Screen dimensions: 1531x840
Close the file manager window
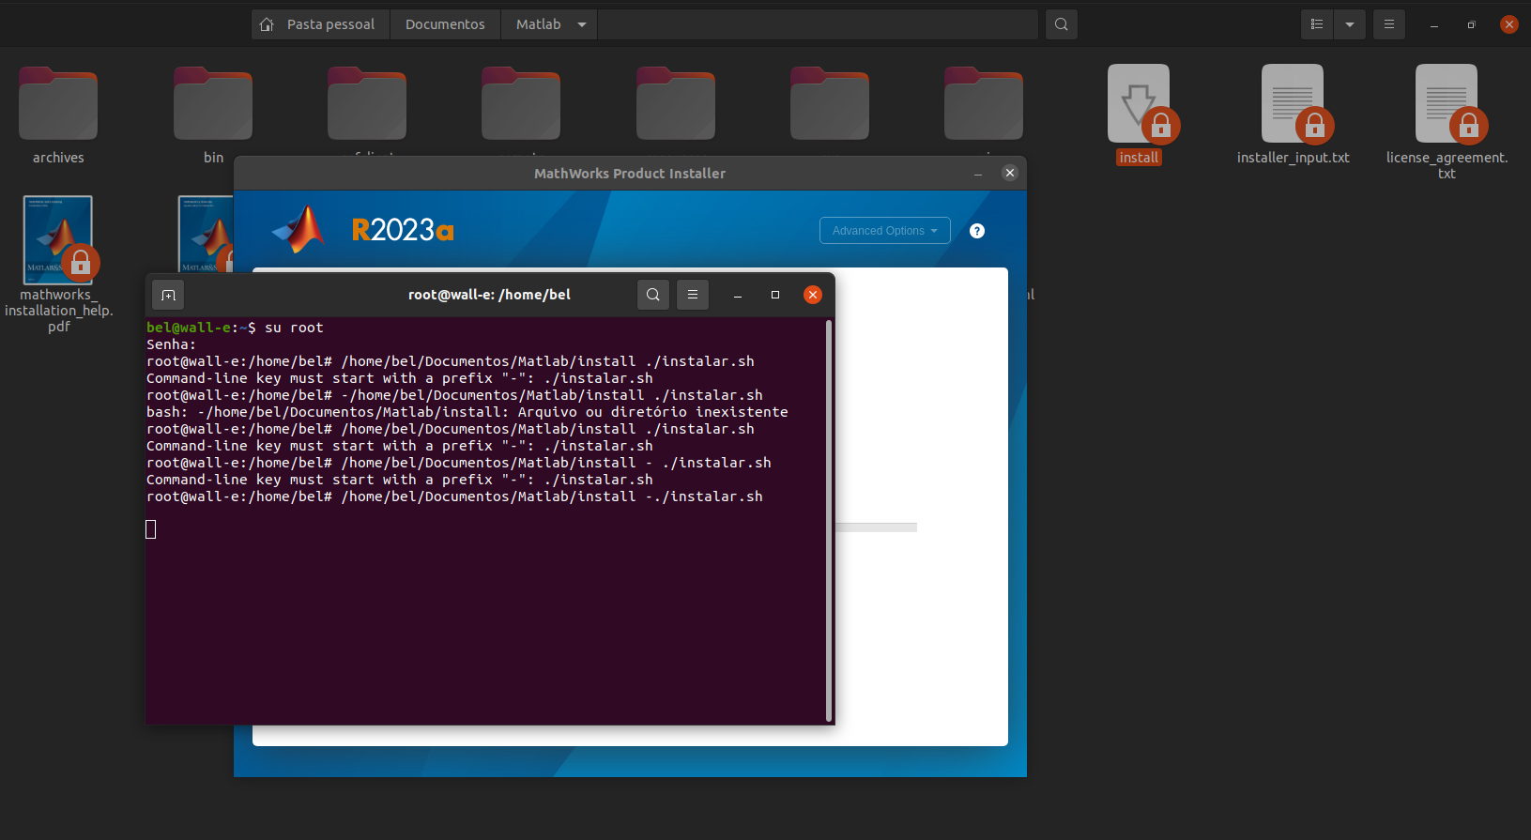coord(1509,24)
